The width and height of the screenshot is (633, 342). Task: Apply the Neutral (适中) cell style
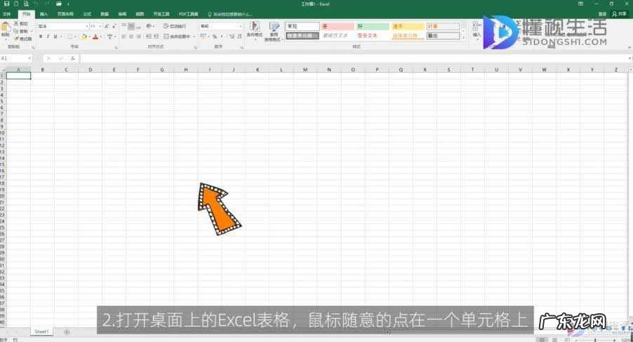click(x=408, y=26)
